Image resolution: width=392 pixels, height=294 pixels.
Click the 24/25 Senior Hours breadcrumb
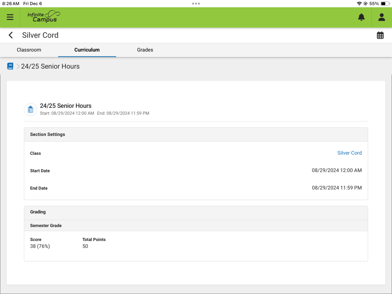click(50, 66)
